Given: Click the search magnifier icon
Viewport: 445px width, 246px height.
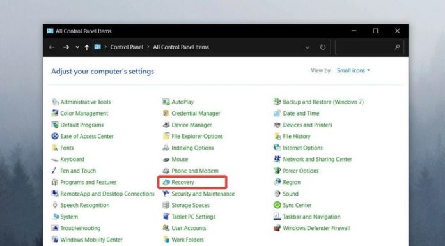Looking at the screenshot, I should 397,47.
